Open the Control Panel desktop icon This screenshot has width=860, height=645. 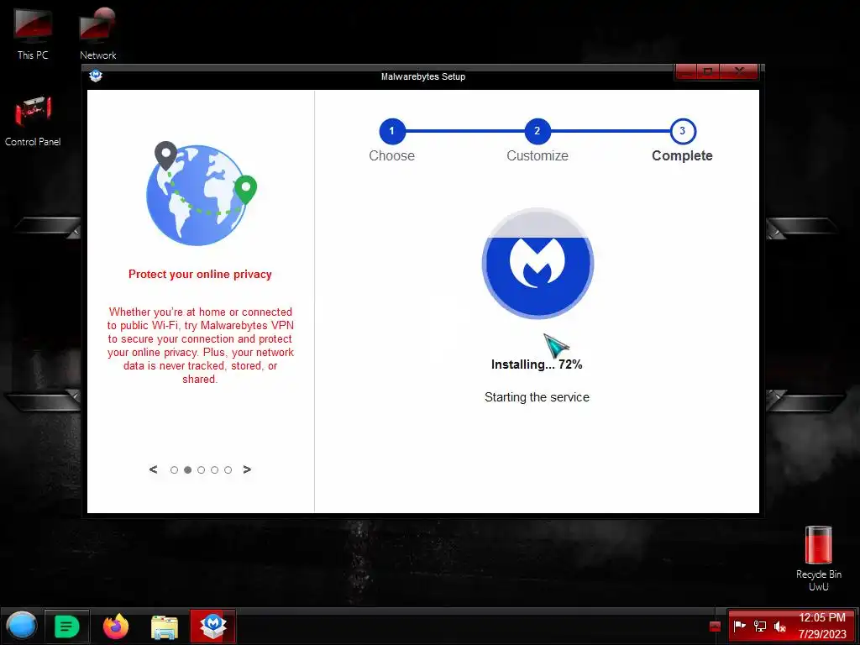pos(33,121)
